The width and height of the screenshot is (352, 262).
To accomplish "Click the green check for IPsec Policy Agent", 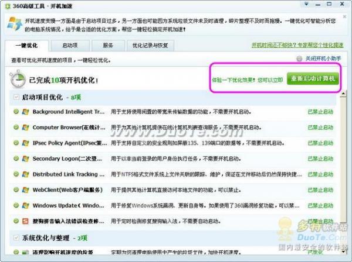I will [x=16, y=143].
